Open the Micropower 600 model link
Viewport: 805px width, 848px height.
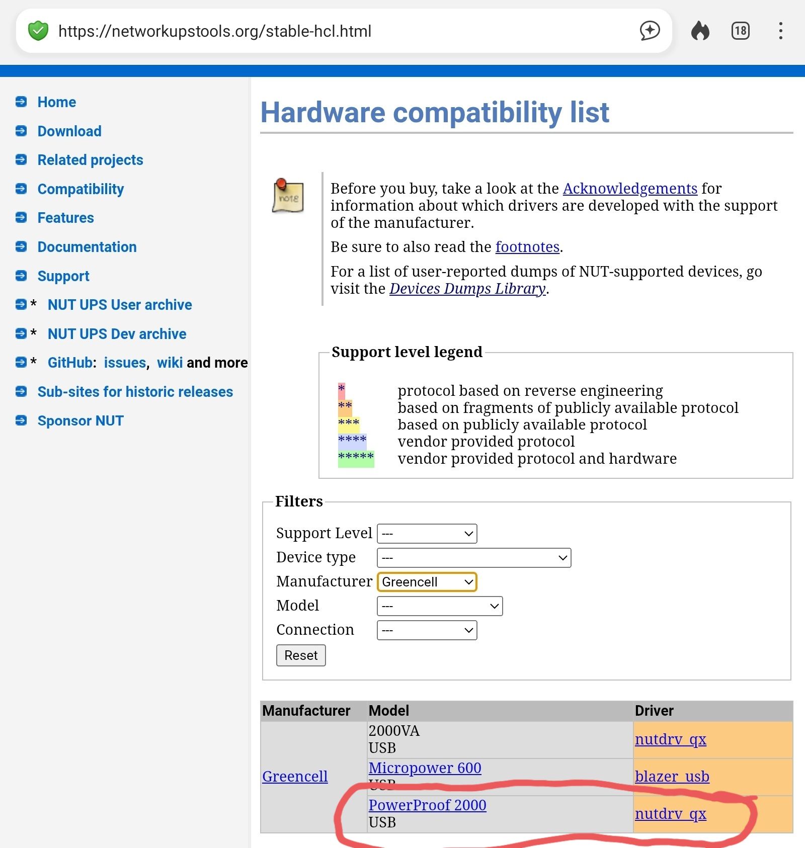425,768
